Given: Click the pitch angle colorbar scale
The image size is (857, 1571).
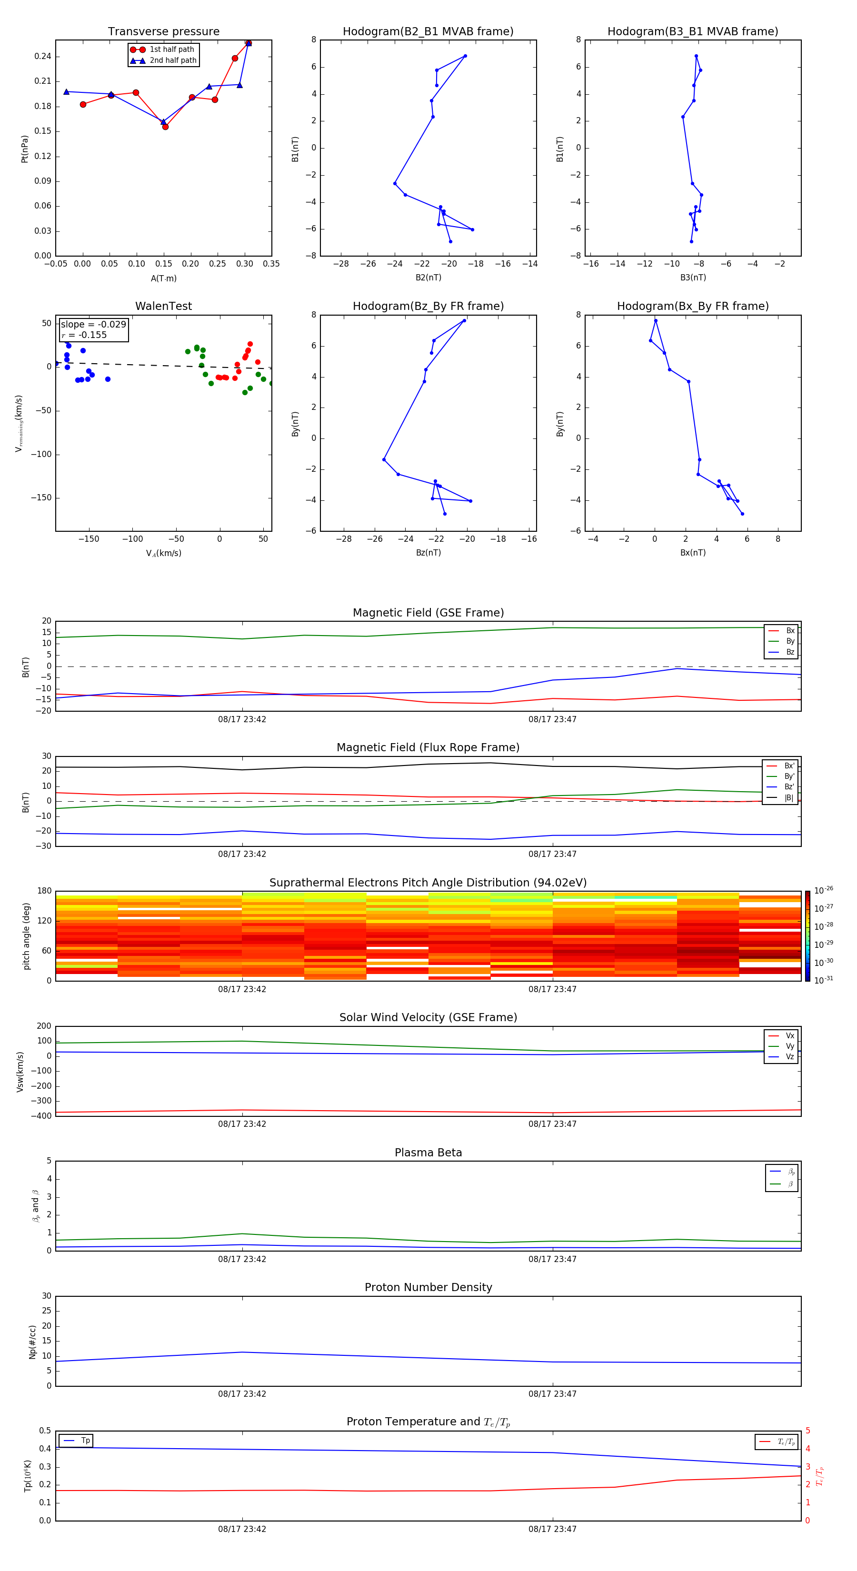Looking at the screenshot, I should pos(807,936).
